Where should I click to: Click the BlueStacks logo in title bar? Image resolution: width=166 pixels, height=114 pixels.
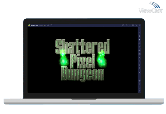tap(29, 25)
